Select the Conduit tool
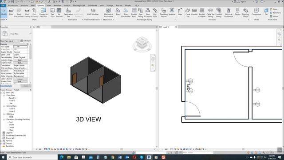Image resolution: width=284 pixels, height=160 pixels. pyautogui.click(x=194, y=12)
